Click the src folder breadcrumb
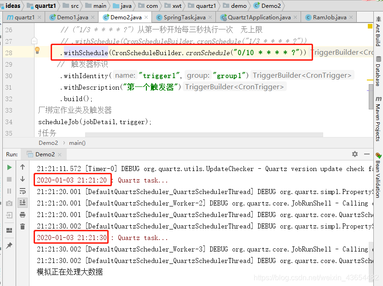Image resolution: width=383 pixels, height=286 pixels. 71,6
